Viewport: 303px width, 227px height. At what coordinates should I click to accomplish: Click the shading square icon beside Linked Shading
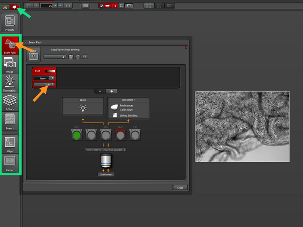point(115,115)
